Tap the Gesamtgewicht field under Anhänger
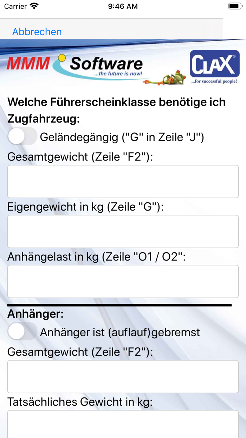The image size is (246, 438). point(123,376)
